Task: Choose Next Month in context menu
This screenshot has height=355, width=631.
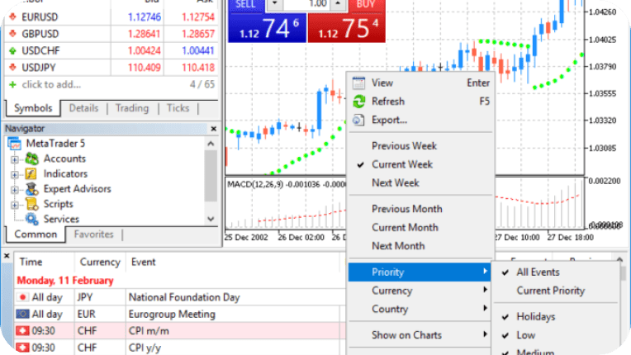Action: tap(420, 246)
